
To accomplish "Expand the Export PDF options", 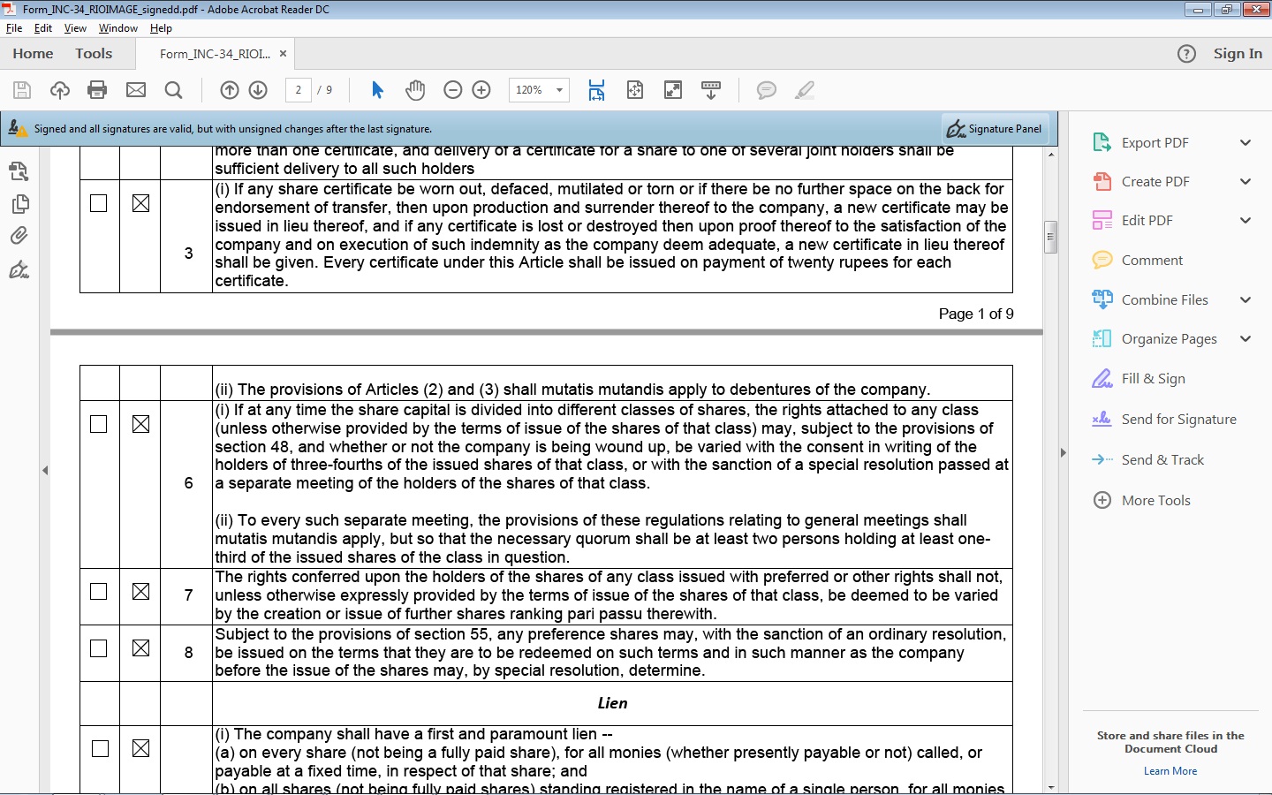I will coord(1245,142).
